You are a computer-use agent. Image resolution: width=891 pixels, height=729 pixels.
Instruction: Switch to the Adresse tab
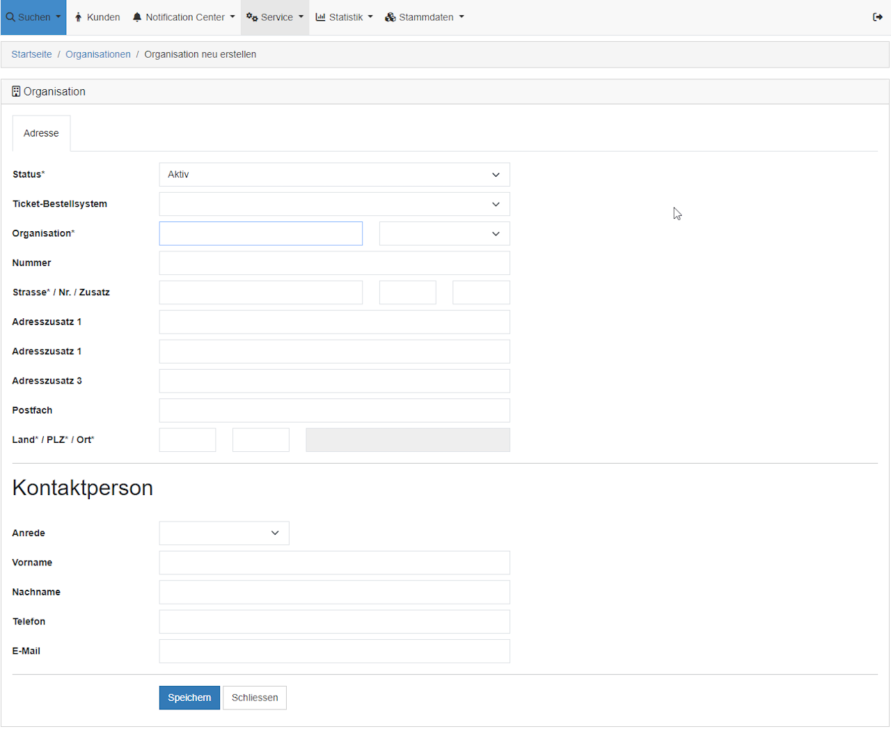(41, 134)
